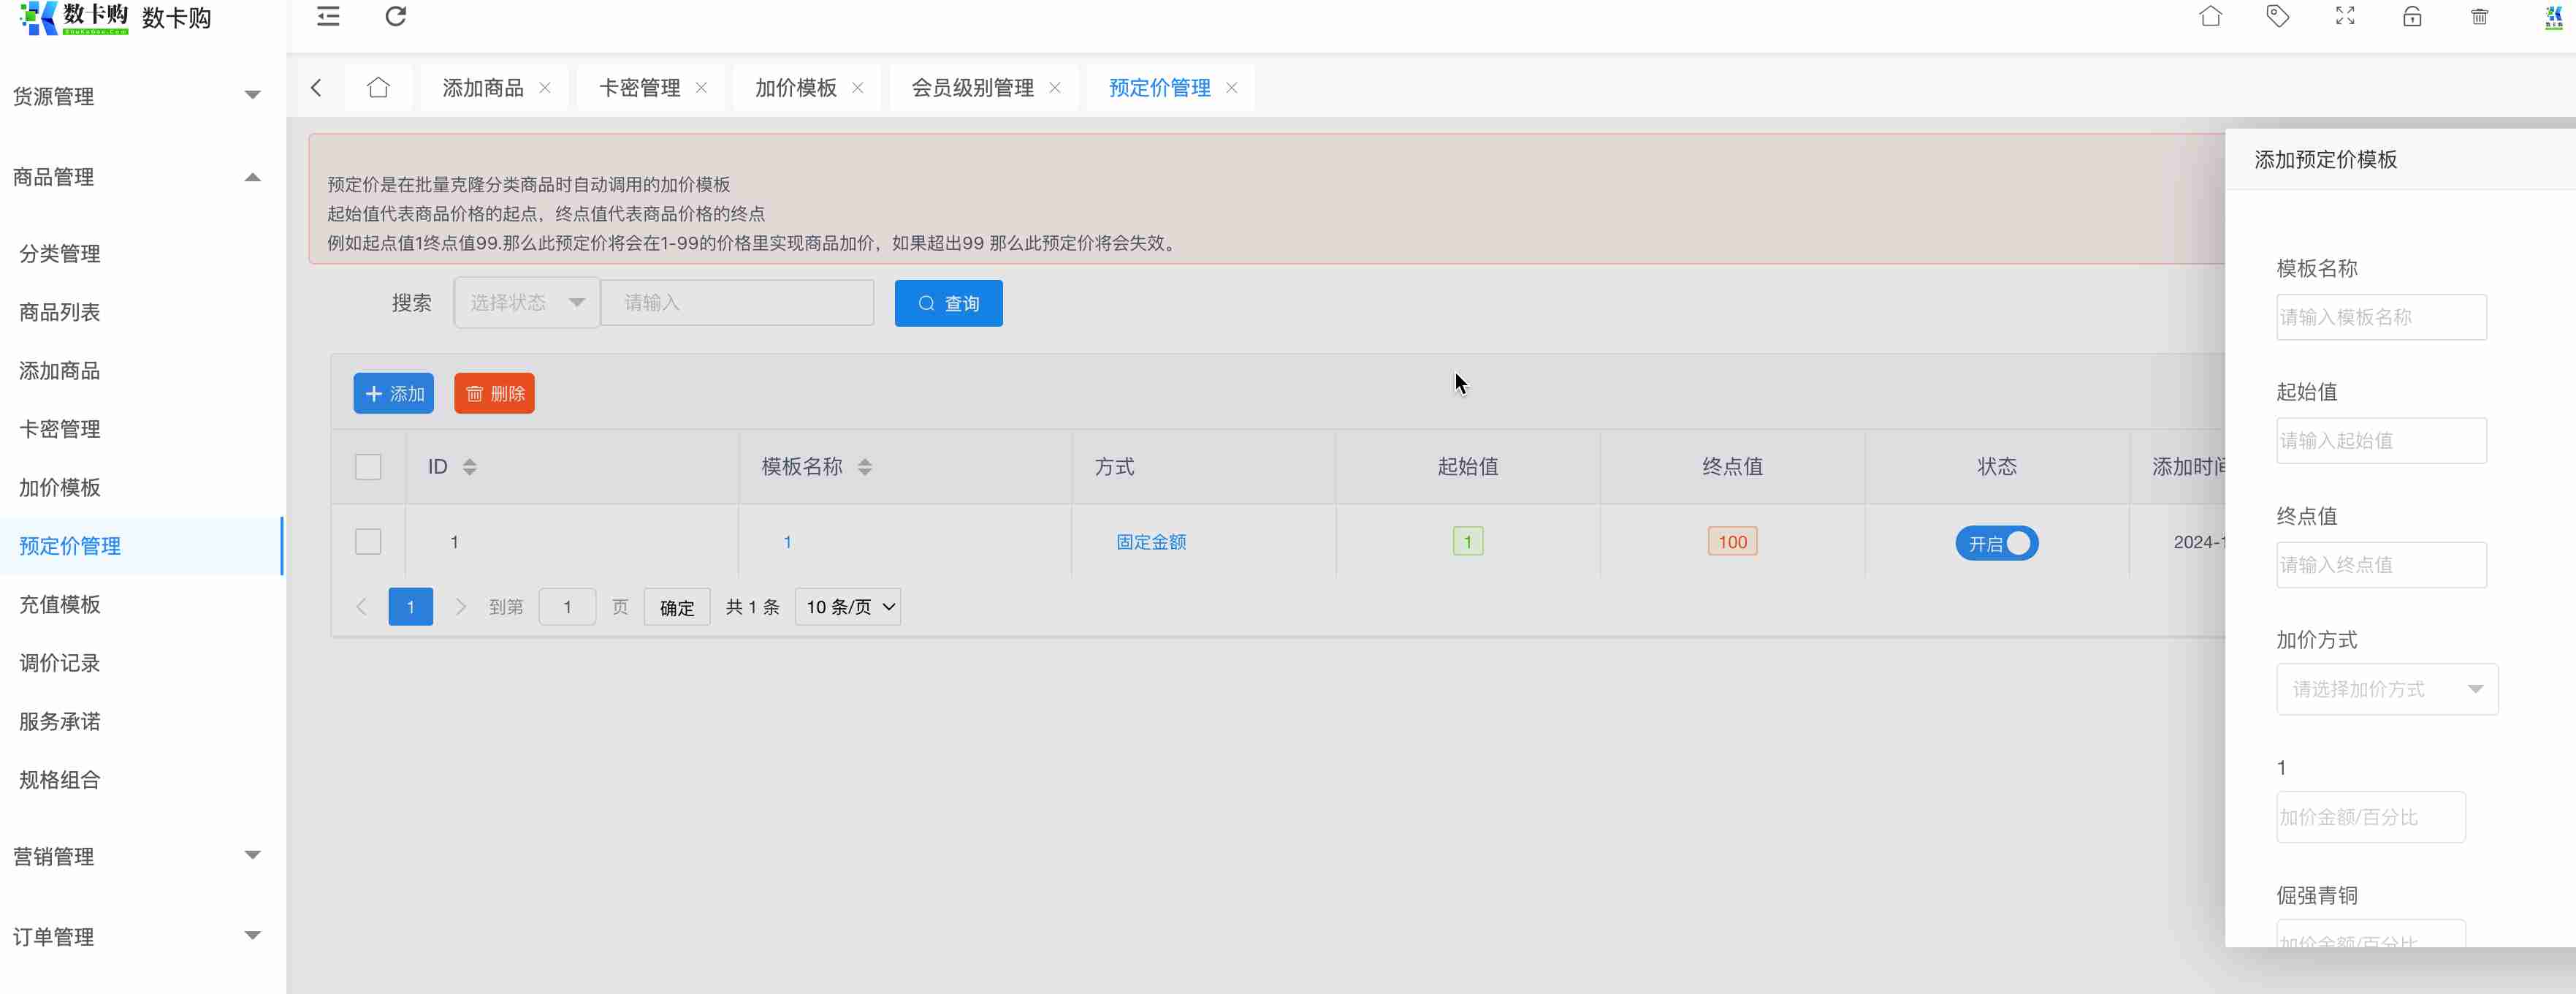Image resolution: width=2576 pixels, height=994 pixels.
Task: Close the 卡密管理 tab
Action: point(702,88)
